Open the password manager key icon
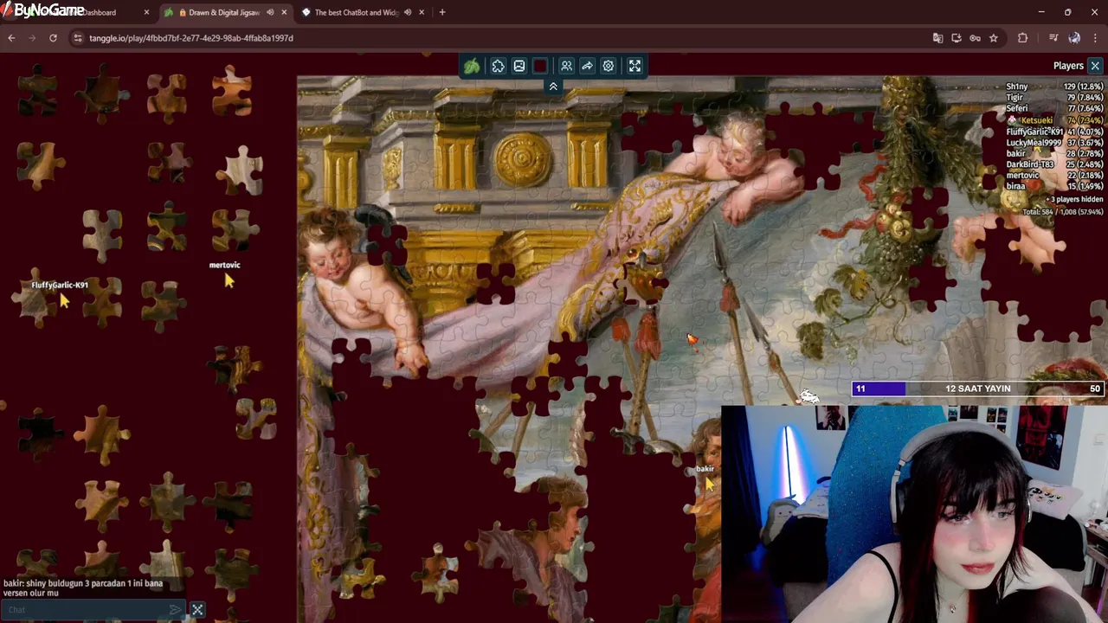Screen dimensions: 1108x623 click(x=975, y=38)
